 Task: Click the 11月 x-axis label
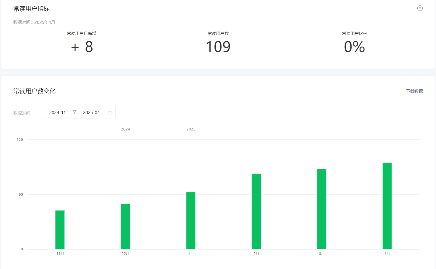click(x=60, y=254)
